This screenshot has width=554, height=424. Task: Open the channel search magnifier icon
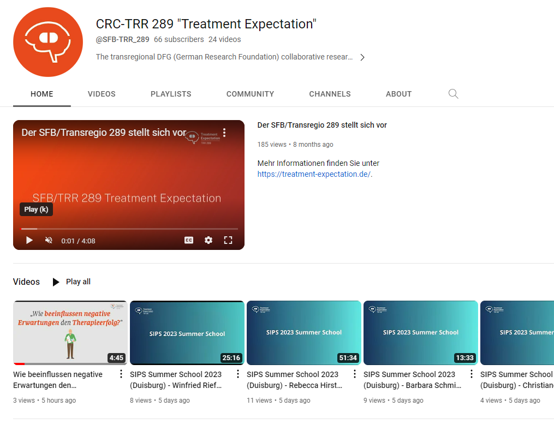tap(453, 94)
